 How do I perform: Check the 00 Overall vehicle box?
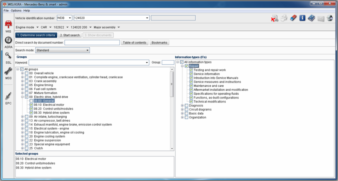point(26,73)
